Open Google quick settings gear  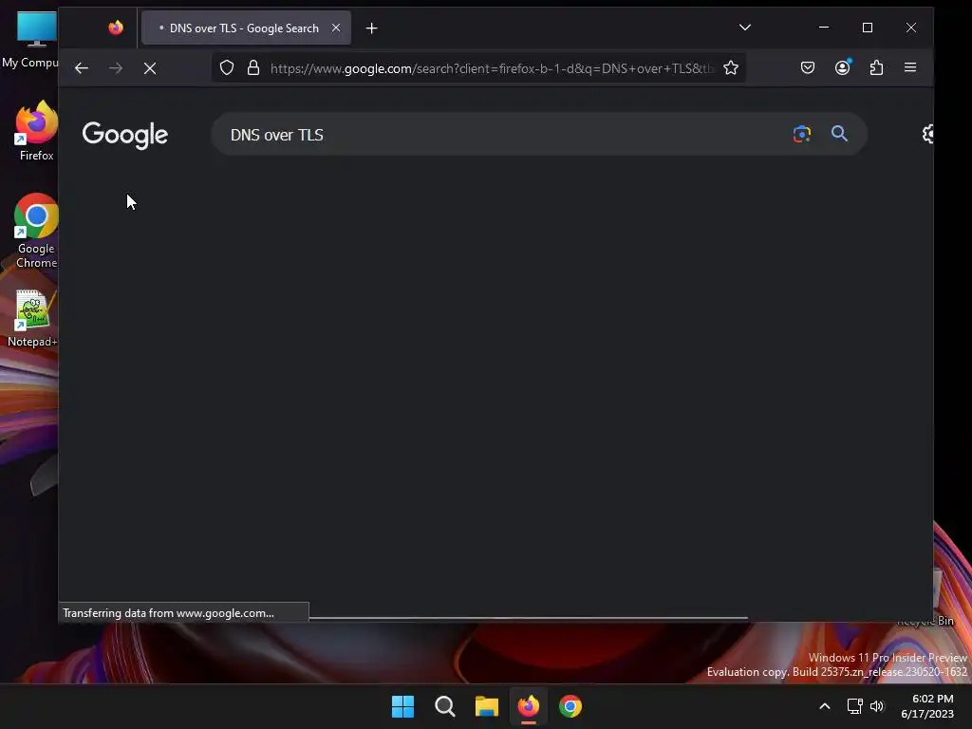(x=927, y=134)
